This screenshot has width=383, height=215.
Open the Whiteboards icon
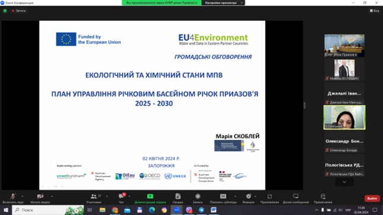pos(296,196)
